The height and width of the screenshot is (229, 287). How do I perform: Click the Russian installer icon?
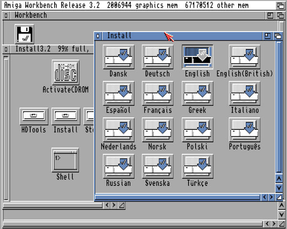click(118, 166)
